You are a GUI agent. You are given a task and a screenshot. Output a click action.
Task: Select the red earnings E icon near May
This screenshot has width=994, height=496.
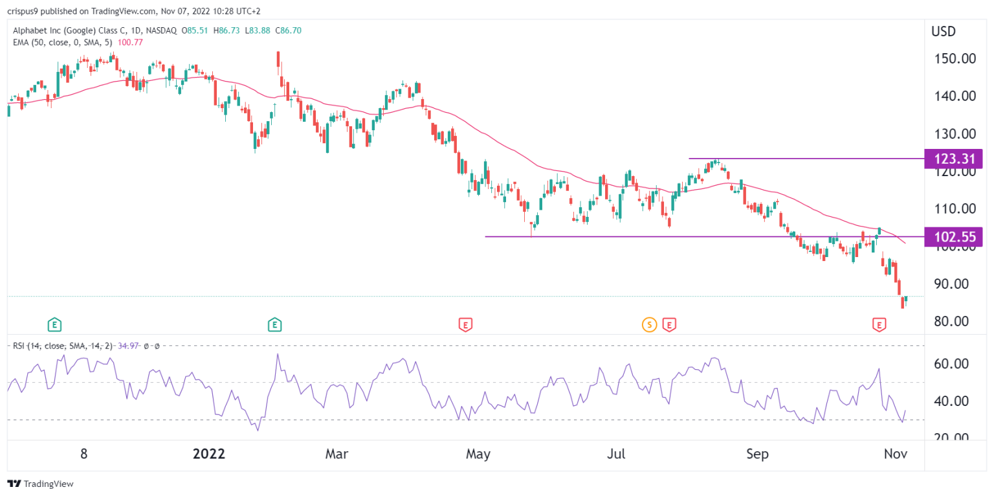465,324
